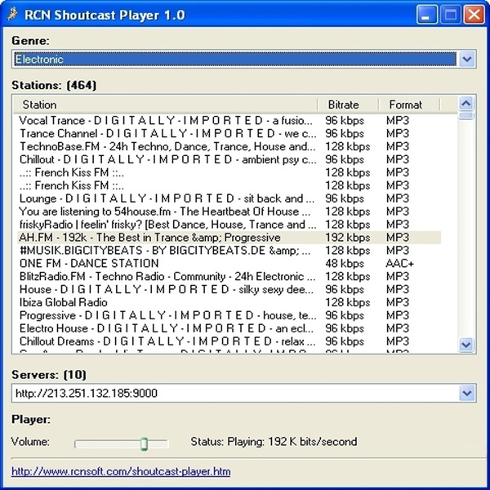The image size is (490, 490).
Task: Close the RCN Shoutcast Player window
Action: tap(474, 15)
